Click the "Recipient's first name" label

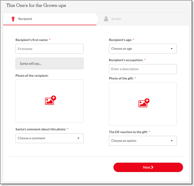pos(32,40)
